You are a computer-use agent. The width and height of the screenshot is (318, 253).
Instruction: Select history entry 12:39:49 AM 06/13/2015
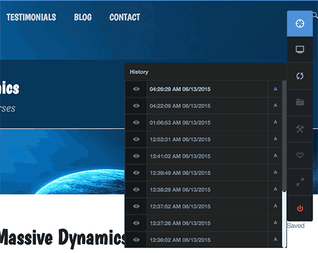207,173
